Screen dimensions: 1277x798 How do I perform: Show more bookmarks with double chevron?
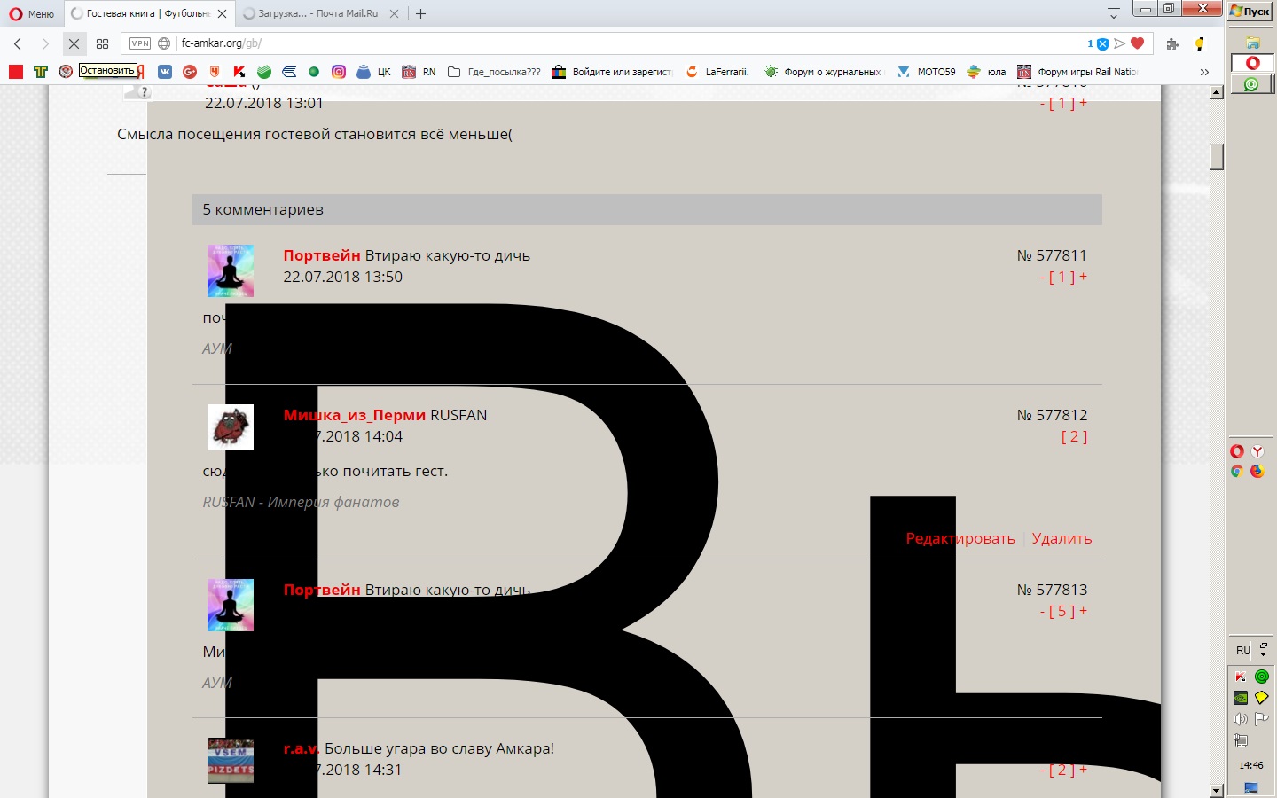tap(1204, 72)
